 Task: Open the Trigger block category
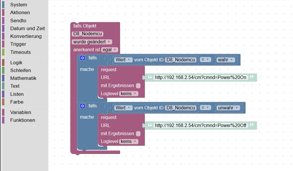[18, 44]
